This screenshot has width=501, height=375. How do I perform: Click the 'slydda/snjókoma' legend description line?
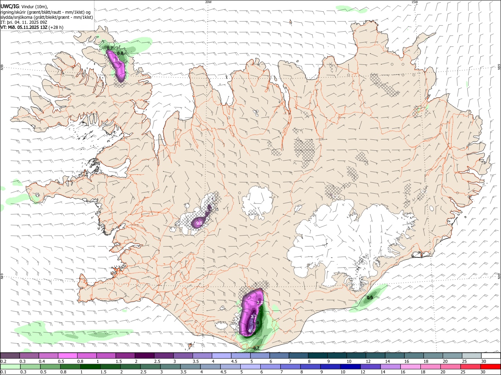coord(47,17)
